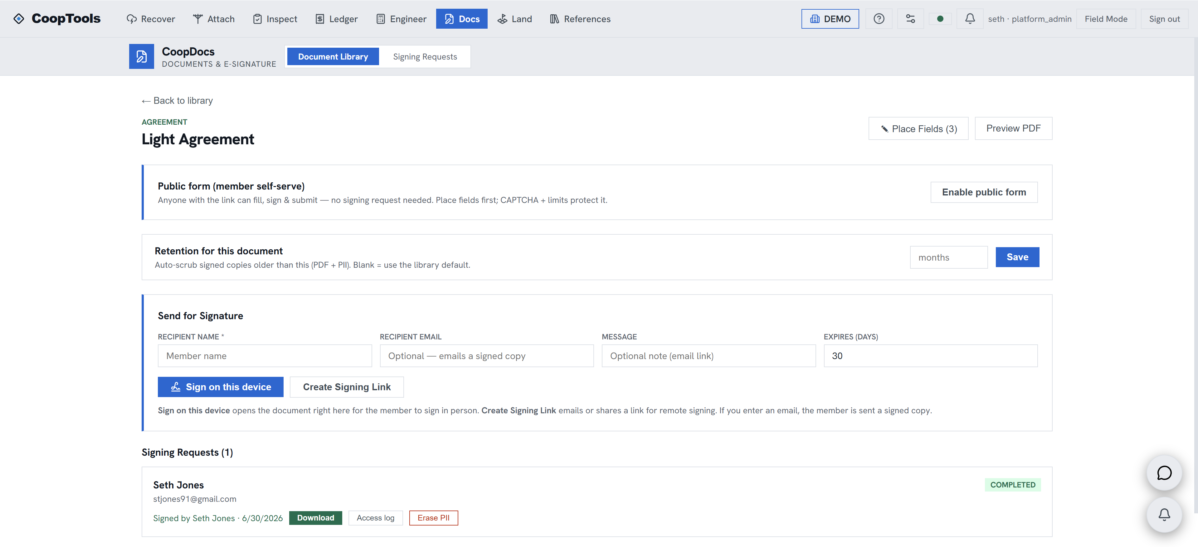Viewport: 1198px width, 547px height.
Task: Open the Access log
Action: pyautogui.click(x=375, y=518)
